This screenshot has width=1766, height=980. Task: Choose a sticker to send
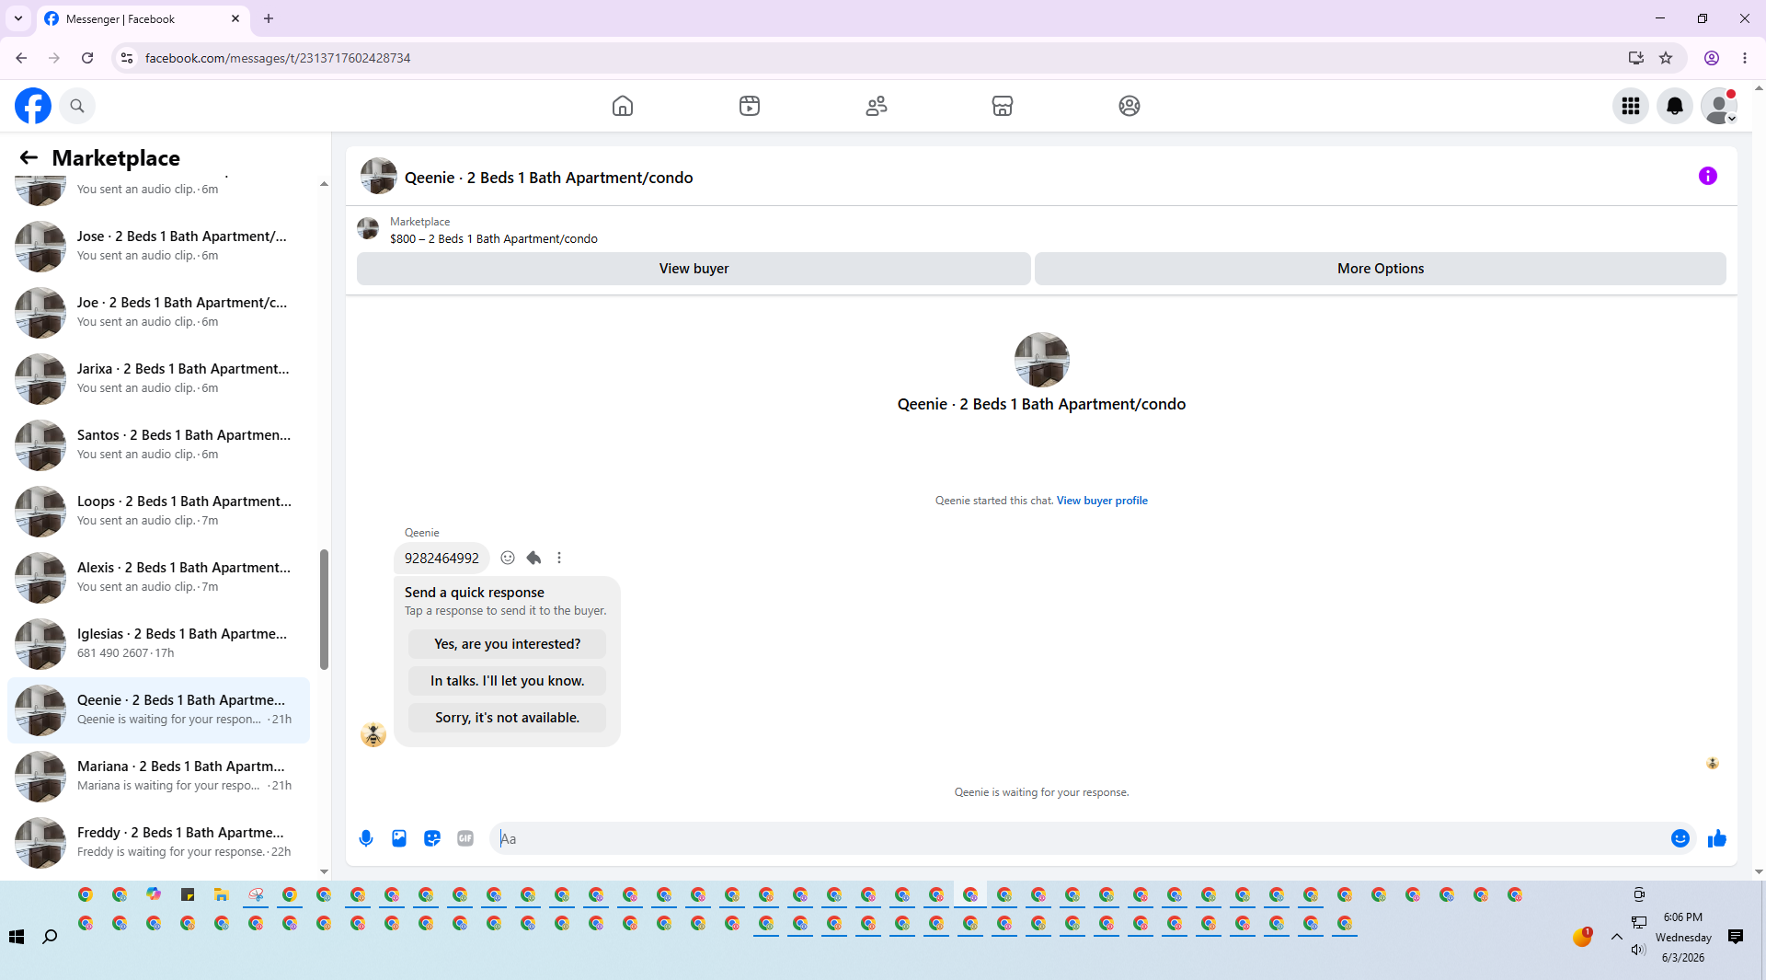click(x=432, y=838)
